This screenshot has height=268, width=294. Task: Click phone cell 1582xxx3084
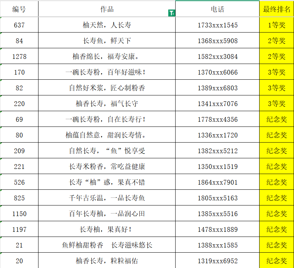tap(217, 56)
